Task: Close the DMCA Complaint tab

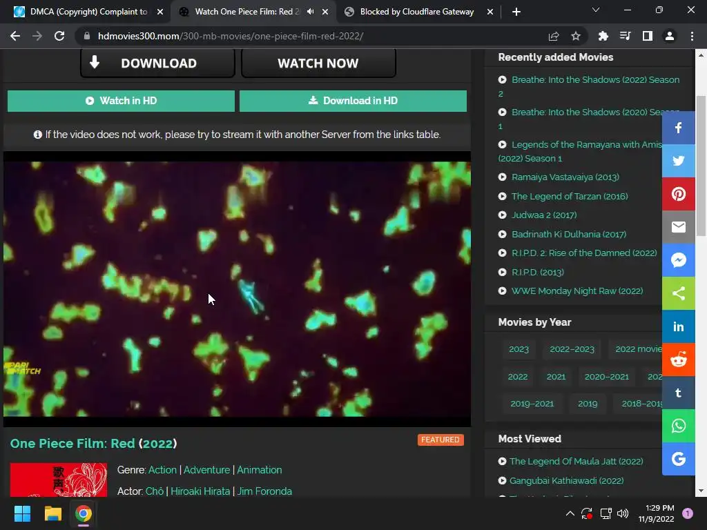Action: coord(160,12)
